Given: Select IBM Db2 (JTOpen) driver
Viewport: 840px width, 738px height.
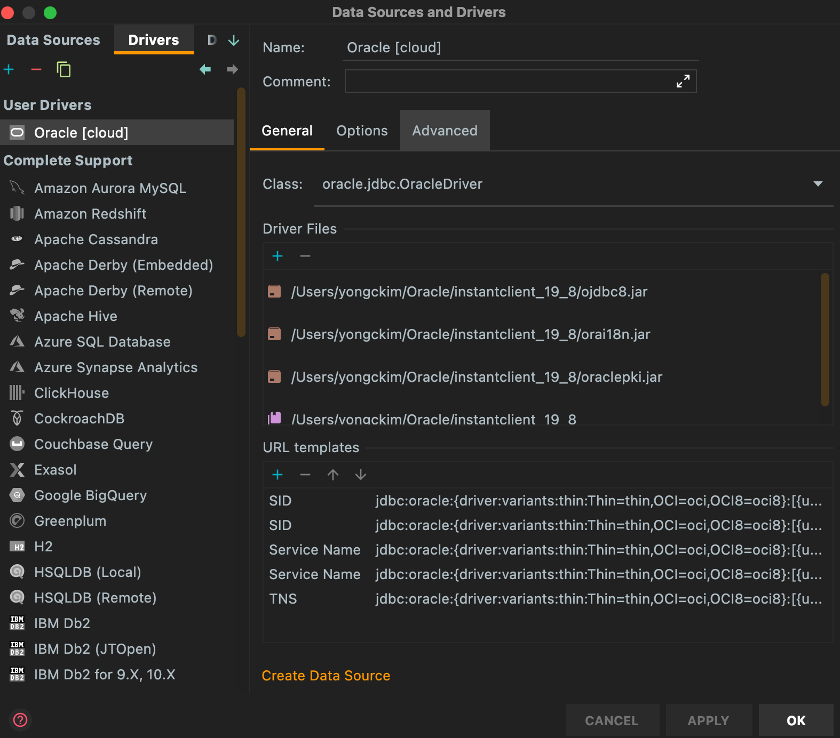Looking at the screenshot, I should pyautogui.click(x=117, y=648).
